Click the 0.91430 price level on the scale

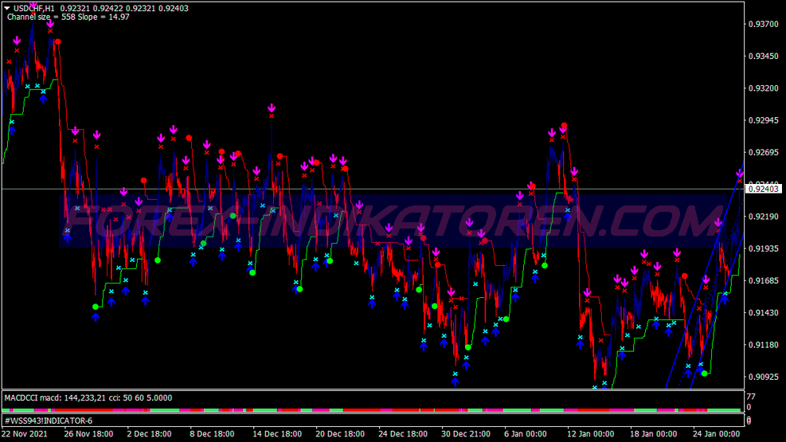pyautogui.click(x=764, y=313)
